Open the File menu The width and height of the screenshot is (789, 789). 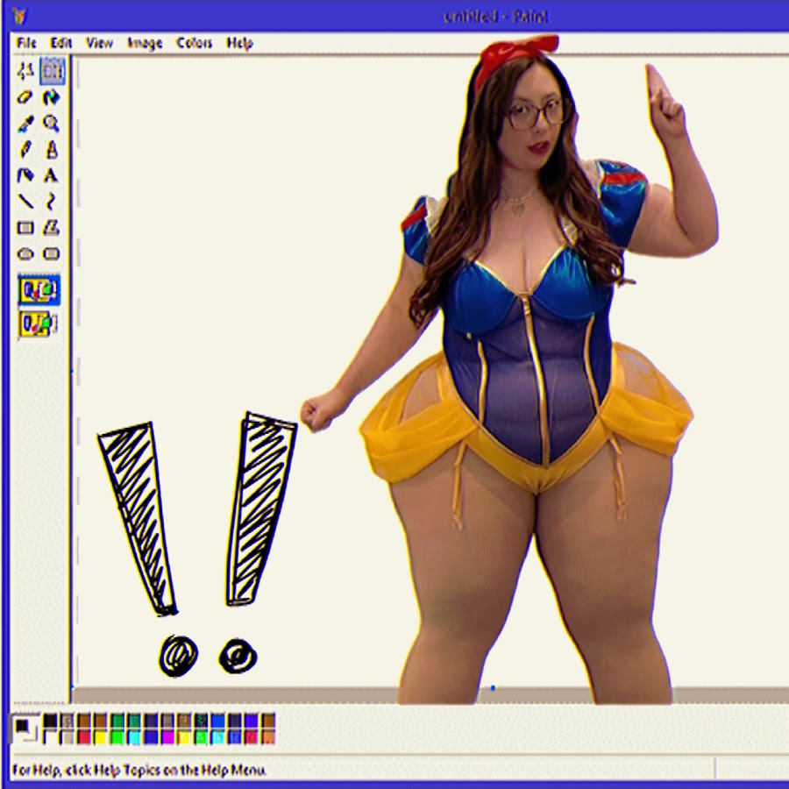tap(26, 43)
